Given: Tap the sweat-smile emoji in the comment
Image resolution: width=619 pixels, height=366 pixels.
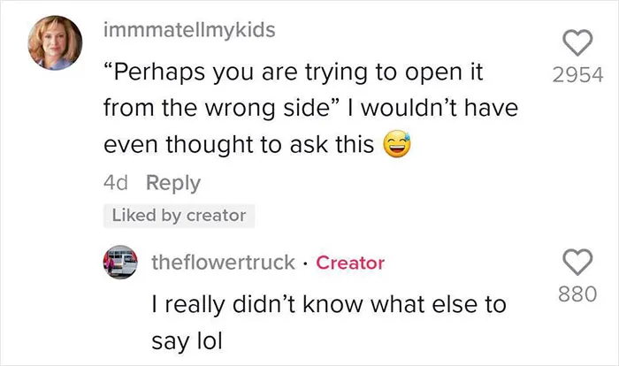Looking at the screenshot, I should [397, 144].
